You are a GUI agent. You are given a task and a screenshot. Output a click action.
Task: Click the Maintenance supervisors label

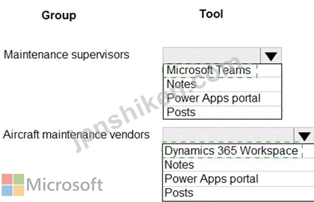pos(66,55)
